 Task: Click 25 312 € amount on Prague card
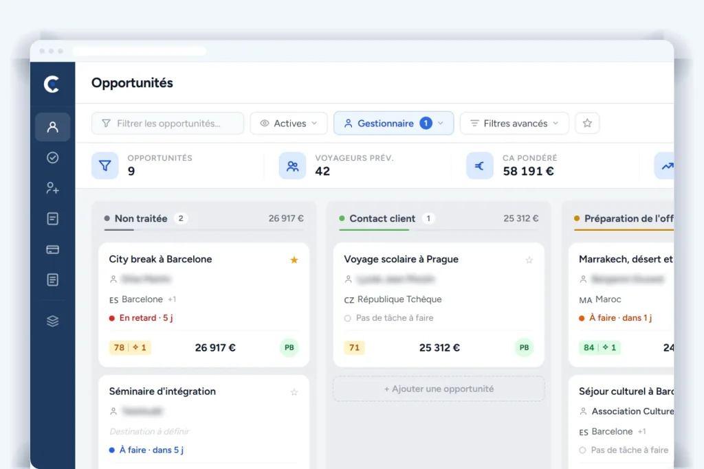[x=439, y=347]
